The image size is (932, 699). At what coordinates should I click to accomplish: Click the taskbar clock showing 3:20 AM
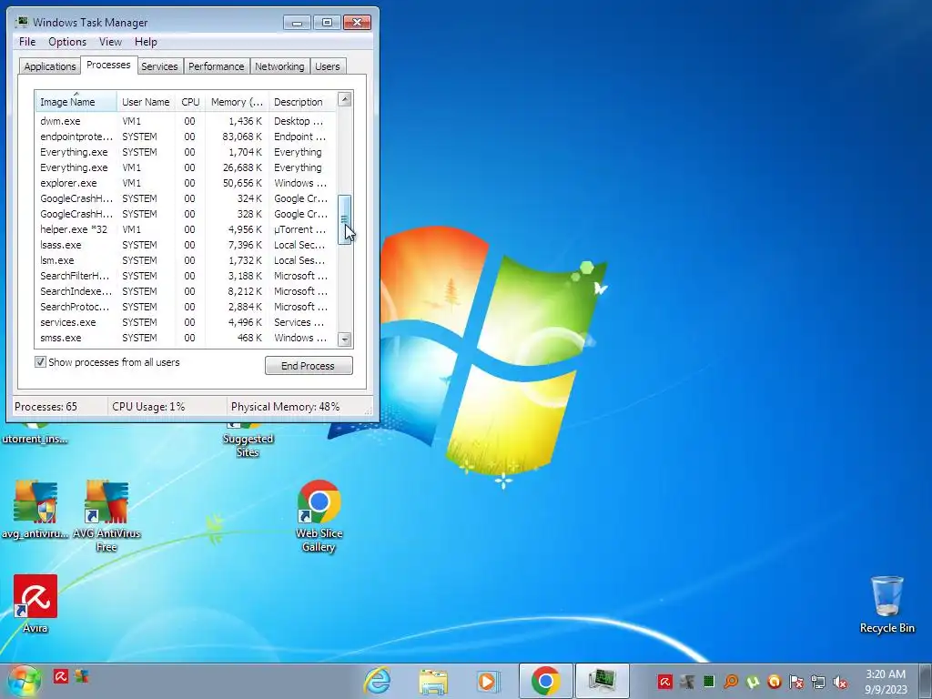tap(886, 682)
